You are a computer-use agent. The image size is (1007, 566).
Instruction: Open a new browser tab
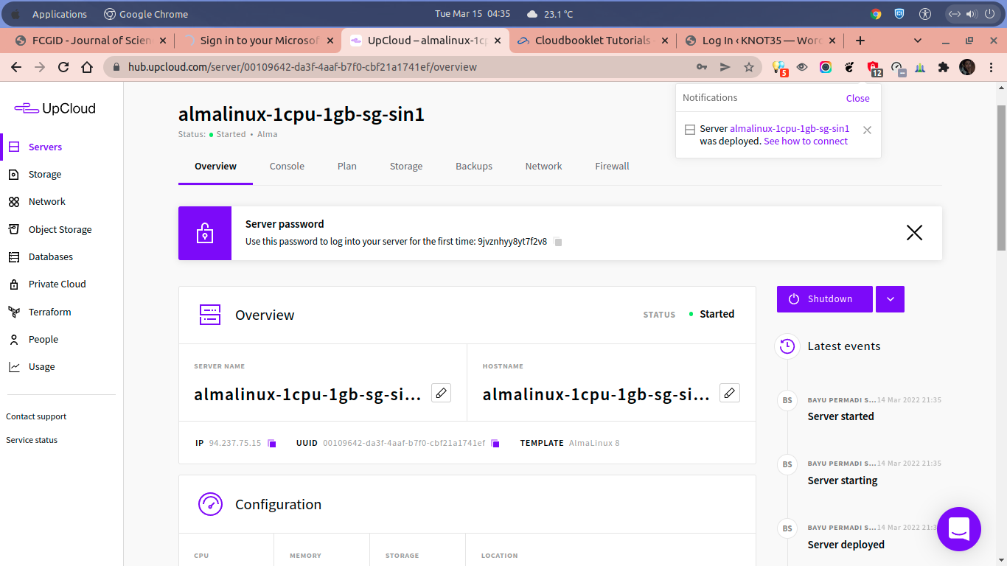[x=860, y=41]
